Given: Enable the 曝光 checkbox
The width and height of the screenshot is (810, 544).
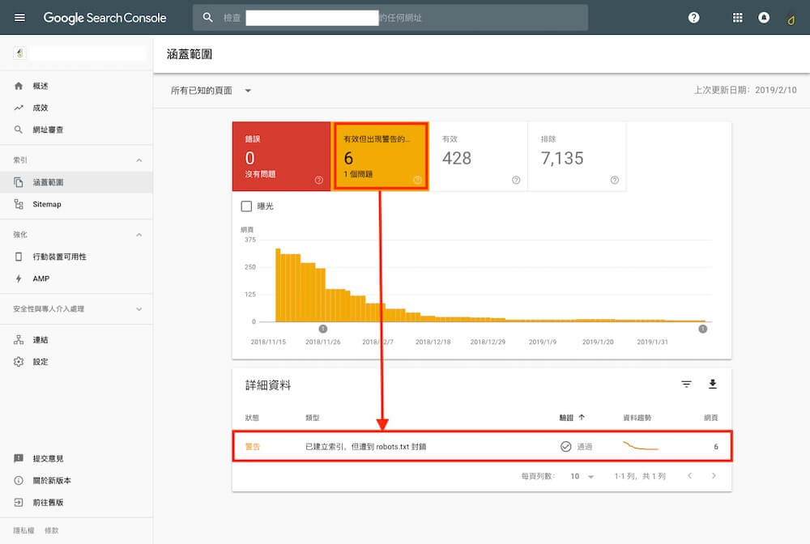Looking at the screenshot, I should point(247,206).
